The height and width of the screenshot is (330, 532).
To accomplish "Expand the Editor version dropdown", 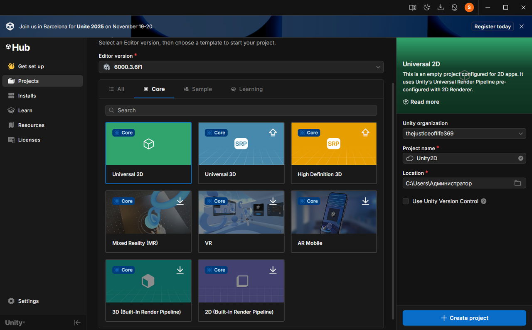I will pyautogui.click(x=241, y=67).
